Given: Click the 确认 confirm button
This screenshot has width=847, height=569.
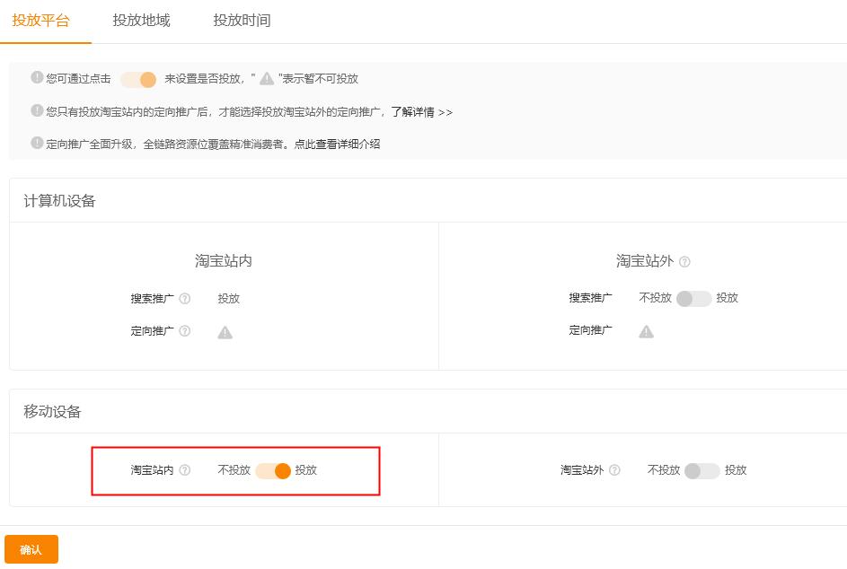Looking at the screenshot, I should pos(31,548).
